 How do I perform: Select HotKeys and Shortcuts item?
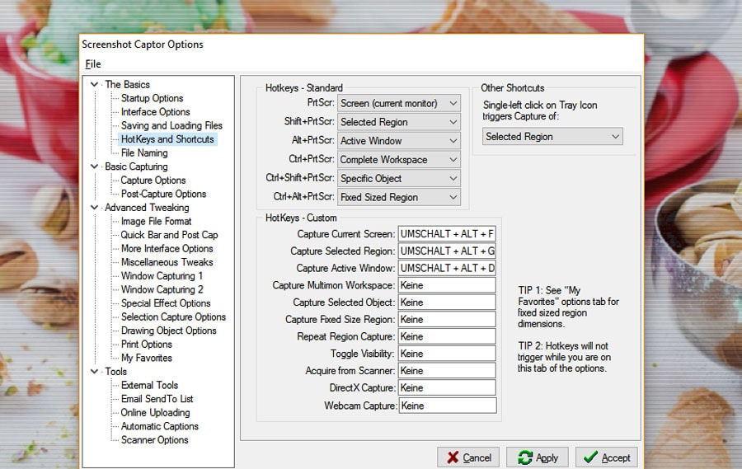click(167, 139)
